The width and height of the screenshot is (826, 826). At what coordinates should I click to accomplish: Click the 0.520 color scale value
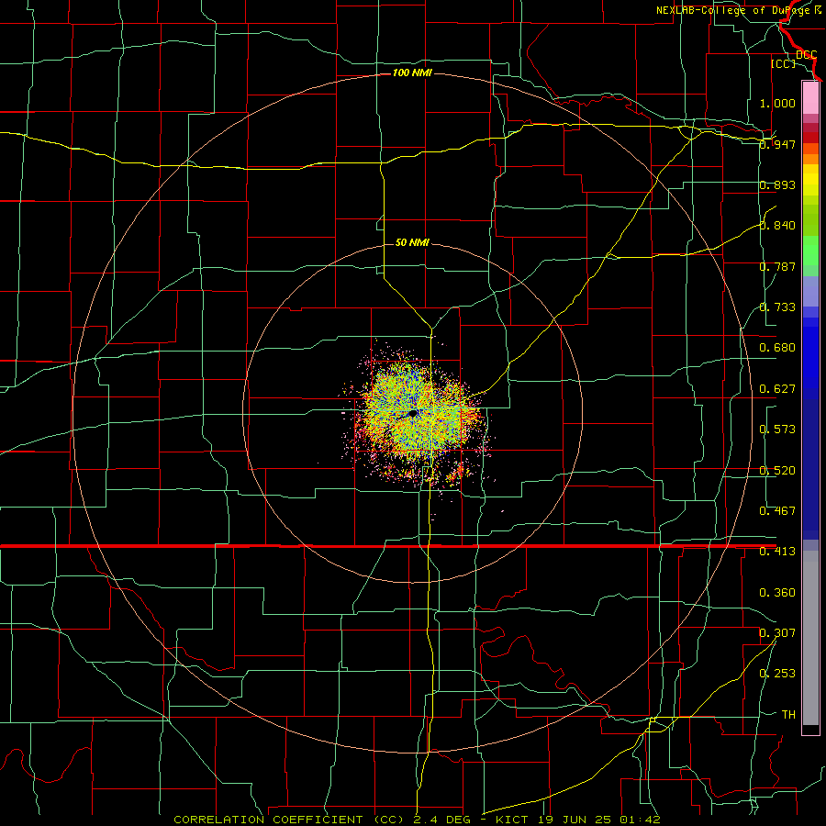point(777,471)
